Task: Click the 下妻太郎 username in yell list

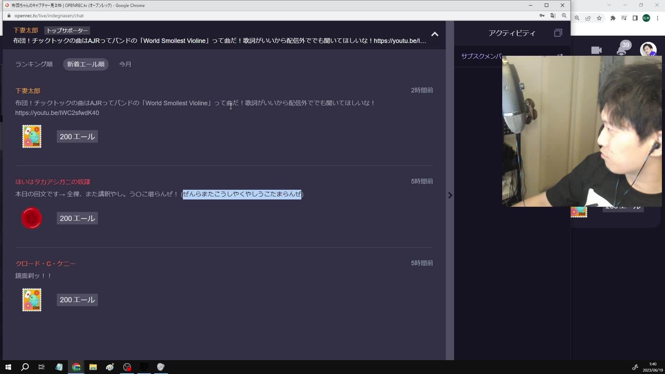Action: [x=28, y=91]
